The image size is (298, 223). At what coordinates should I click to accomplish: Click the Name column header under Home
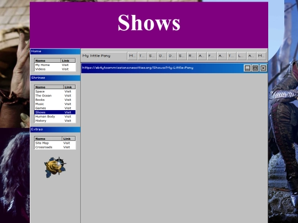click(47, 61)
